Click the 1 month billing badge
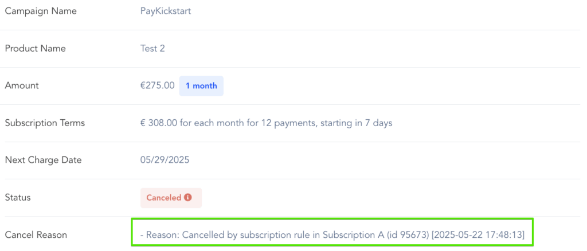This screenshot has width=587, height=251. pyautogui.click(x=201, y=86)
